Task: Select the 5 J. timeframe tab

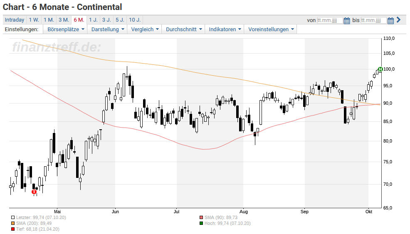Action: tap(120, 20)
